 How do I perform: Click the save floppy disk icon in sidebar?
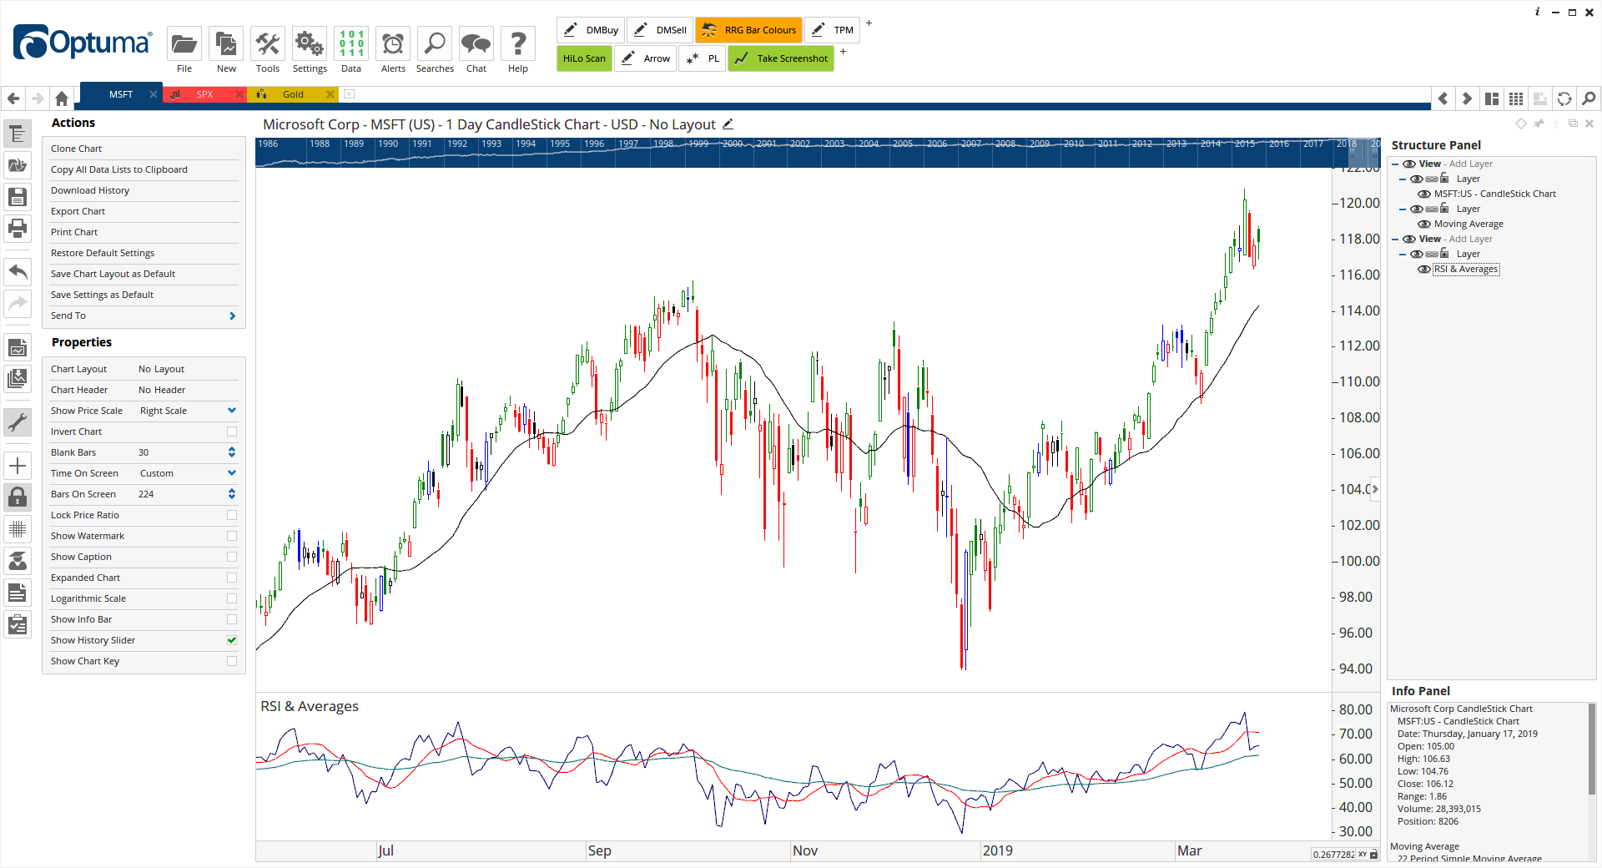(18, 197)
